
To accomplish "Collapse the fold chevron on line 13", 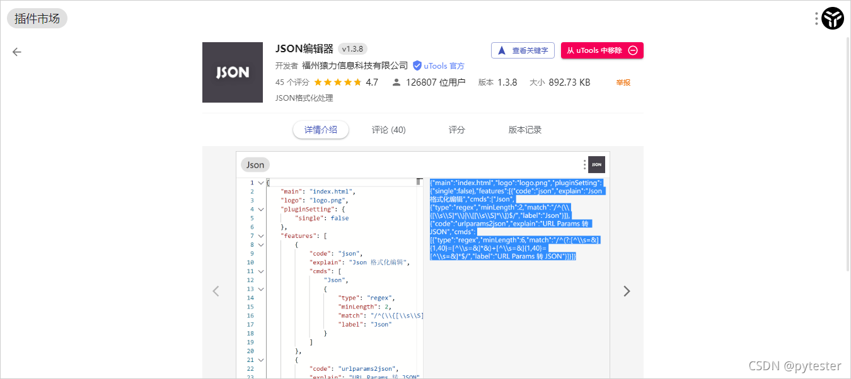I will click(261, 289).
